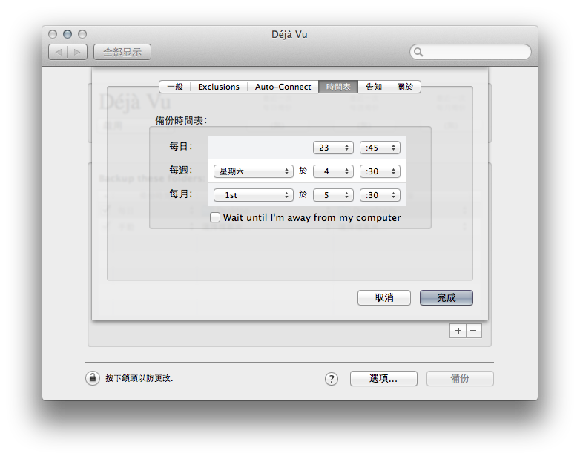Viewport: 580px width, 459px height.
Task: Click the 取消 cancel button
Action: pyautogui.click(x=384, y=298)
